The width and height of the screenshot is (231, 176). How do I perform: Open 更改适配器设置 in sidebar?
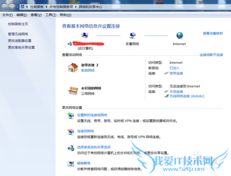pos(19,41)
